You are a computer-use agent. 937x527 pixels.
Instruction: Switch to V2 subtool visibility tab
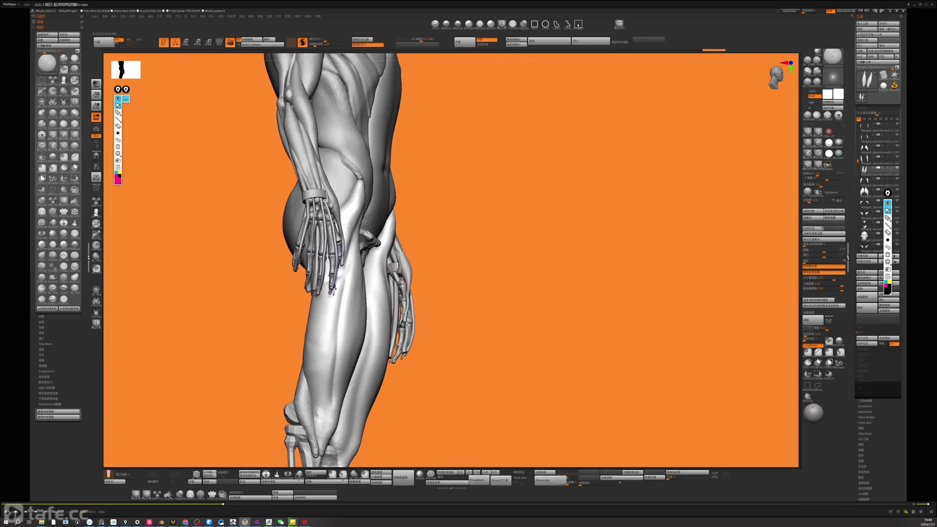pos(864,119)
